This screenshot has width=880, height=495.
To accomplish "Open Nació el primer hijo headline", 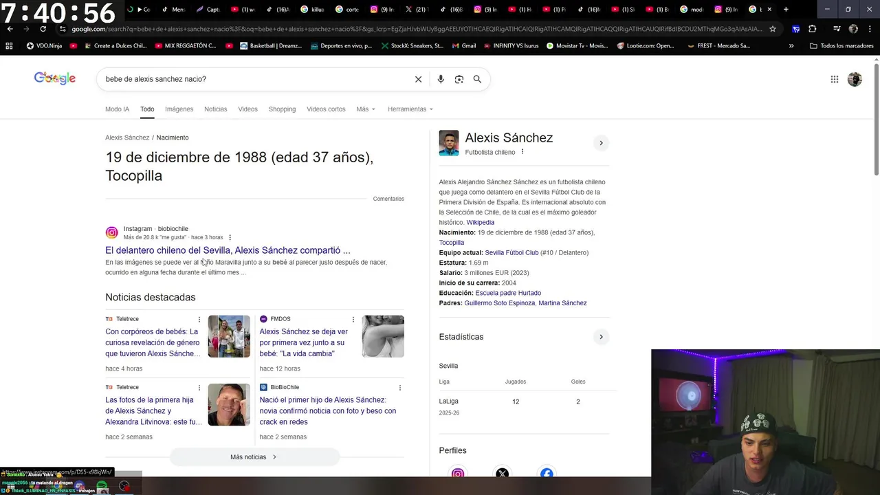I will point(328,411).
